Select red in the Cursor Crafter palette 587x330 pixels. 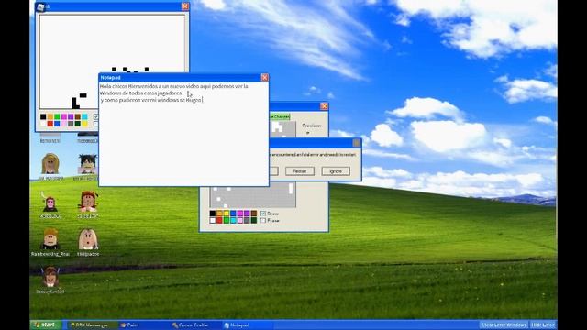[219, 220]
